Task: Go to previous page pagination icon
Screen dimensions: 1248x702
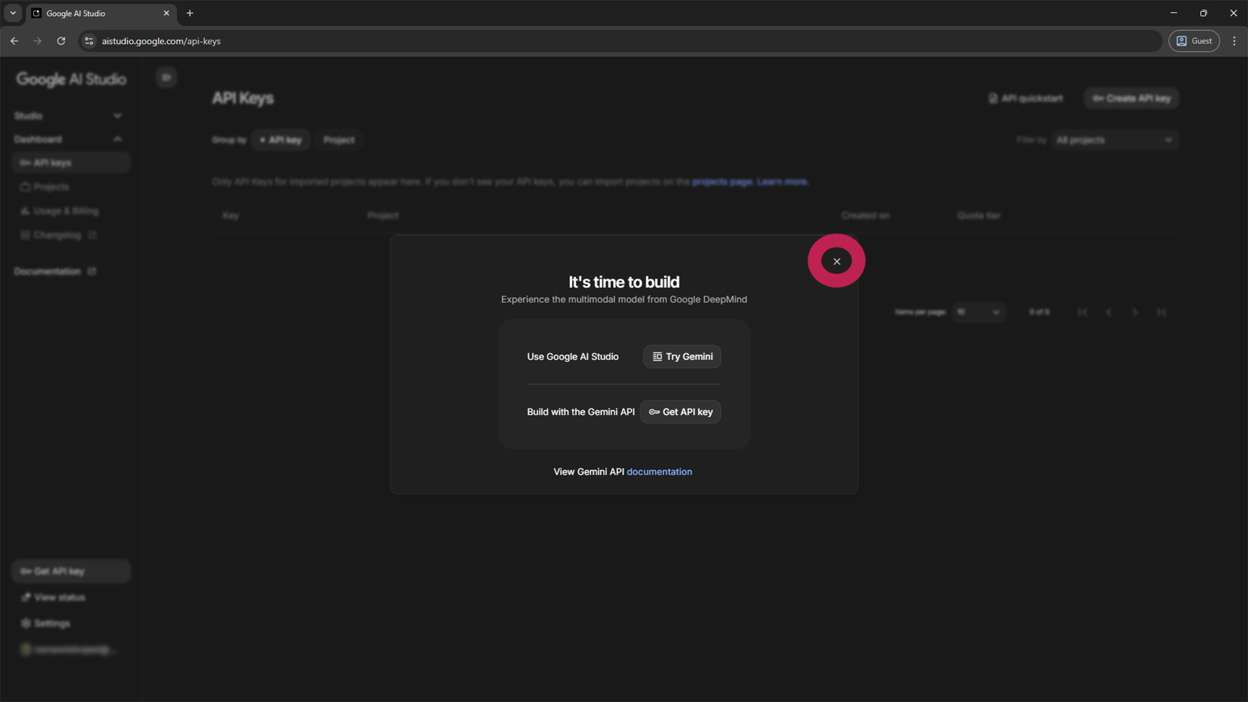Action: coord(1109,313)
